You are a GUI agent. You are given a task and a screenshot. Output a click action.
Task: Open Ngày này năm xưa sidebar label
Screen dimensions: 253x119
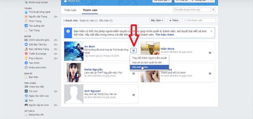(39, 96)
